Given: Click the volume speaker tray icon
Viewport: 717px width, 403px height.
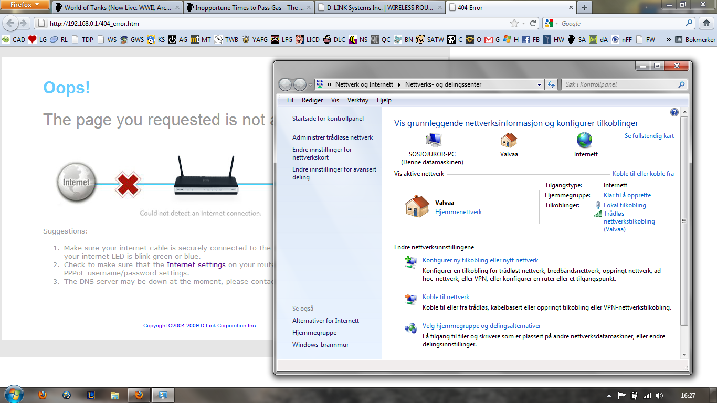Looking at the screenshot, I should (659, 395).
